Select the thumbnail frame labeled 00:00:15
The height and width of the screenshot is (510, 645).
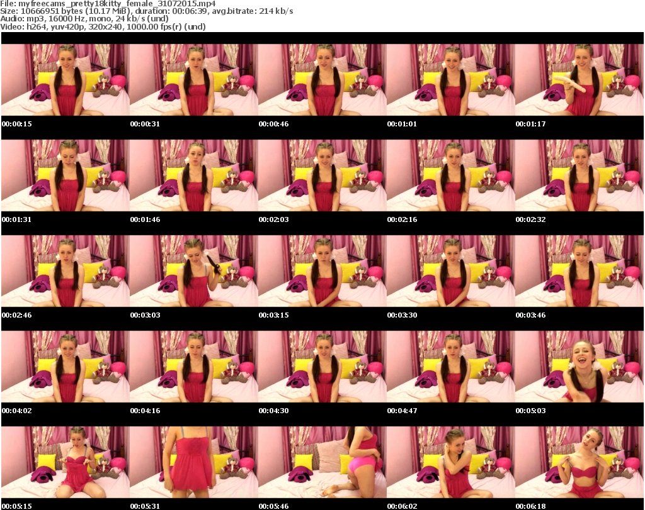click(x=66, y=80)
